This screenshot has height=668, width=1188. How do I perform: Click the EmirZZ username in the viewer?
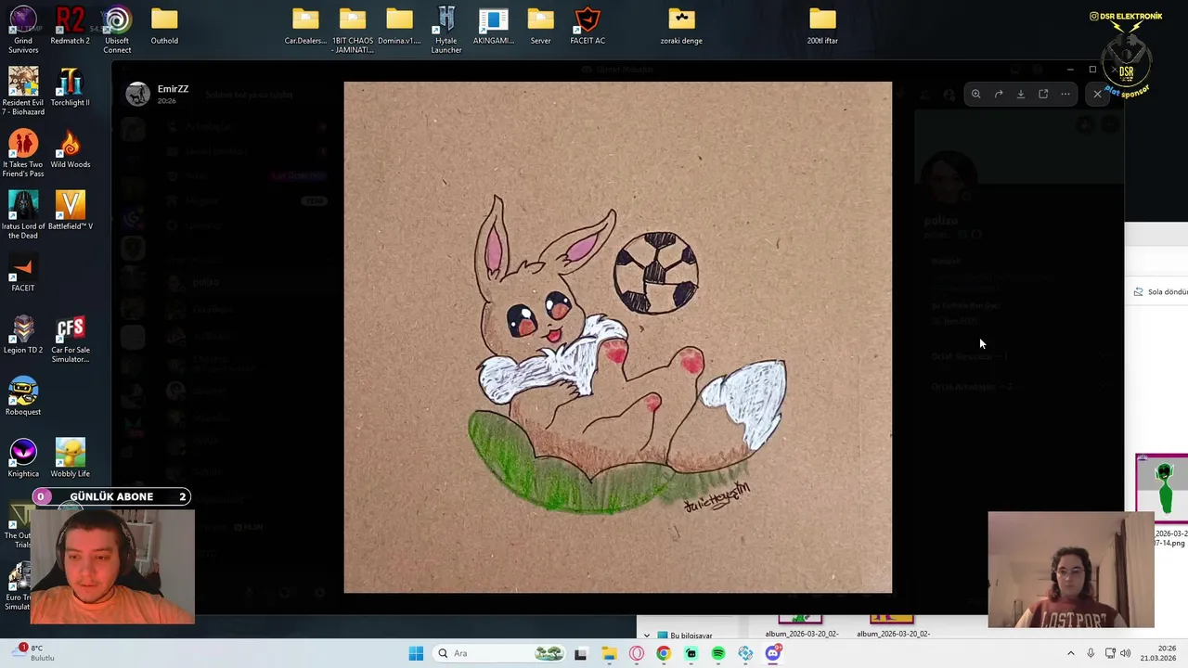click(173, 89)
